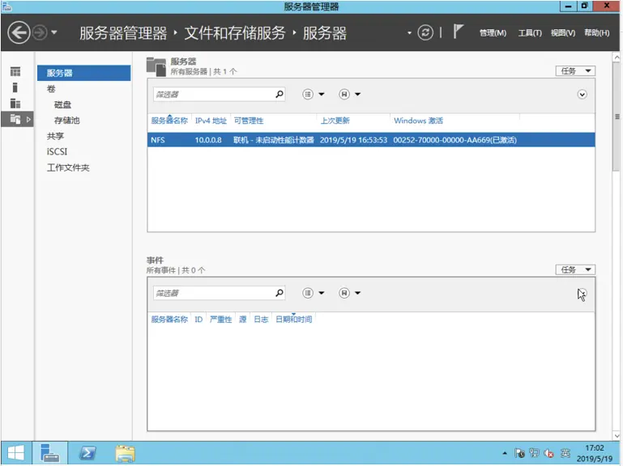Viewport: 623px width, 466px height.
Task: Open events saved query icon
Action: tap(344, 293)
